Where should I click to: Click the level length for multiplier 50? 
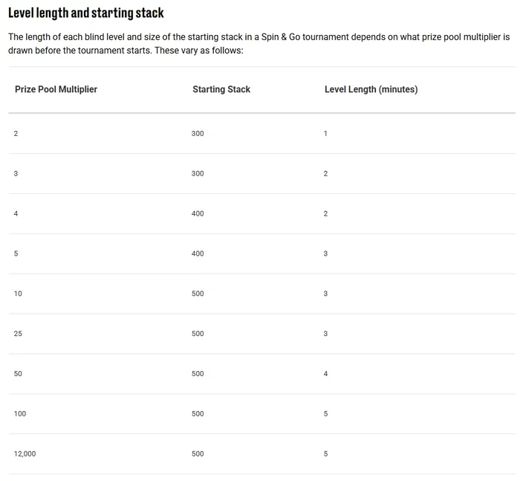point(325,374)
